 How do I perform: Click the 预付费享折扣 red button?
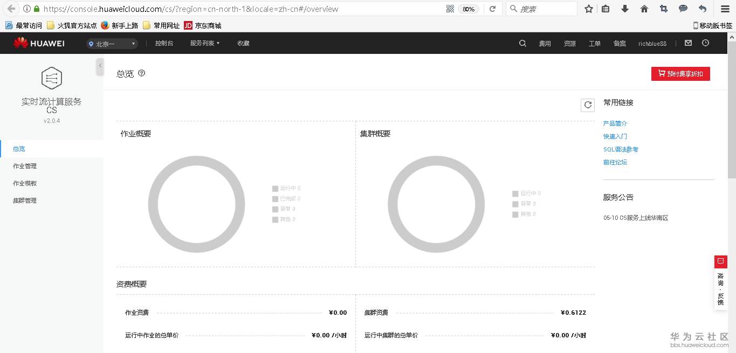point(680,74)
